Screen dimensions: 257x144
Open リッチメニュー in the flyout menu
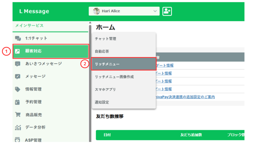107,64
